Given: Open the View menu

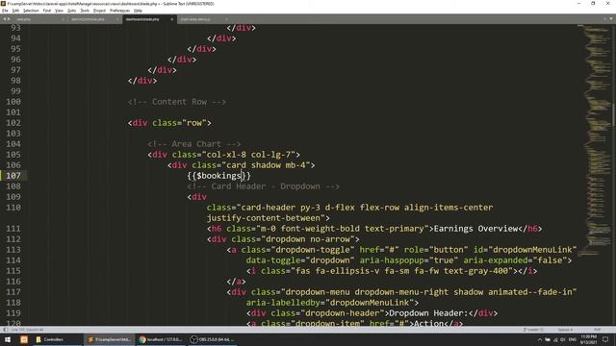Looking at the screenshot, I should [x=59, y=11].
